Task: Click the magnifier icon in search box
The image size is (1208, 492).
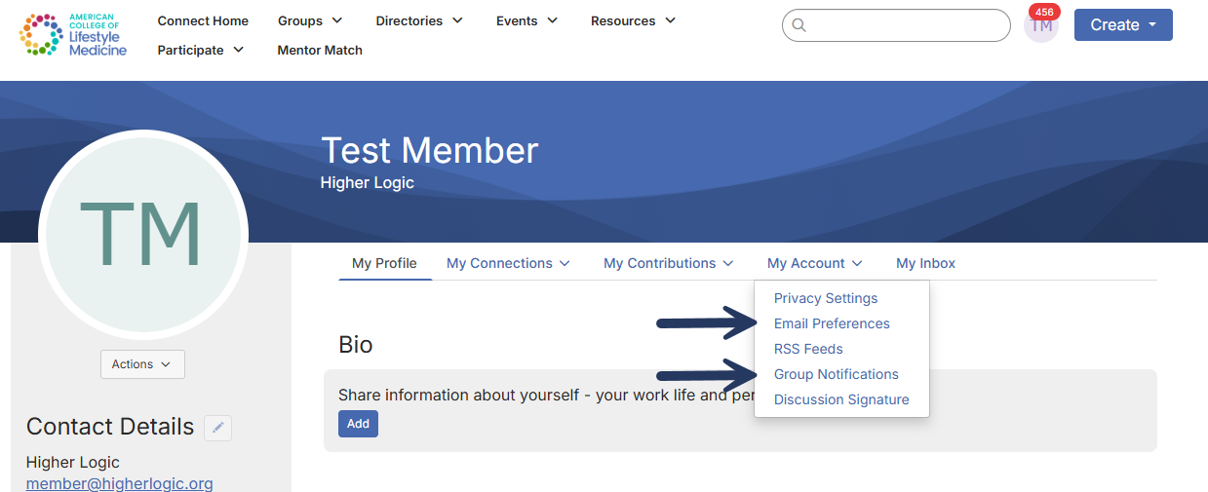Action: pyautogui.click(x=799, y=25)
